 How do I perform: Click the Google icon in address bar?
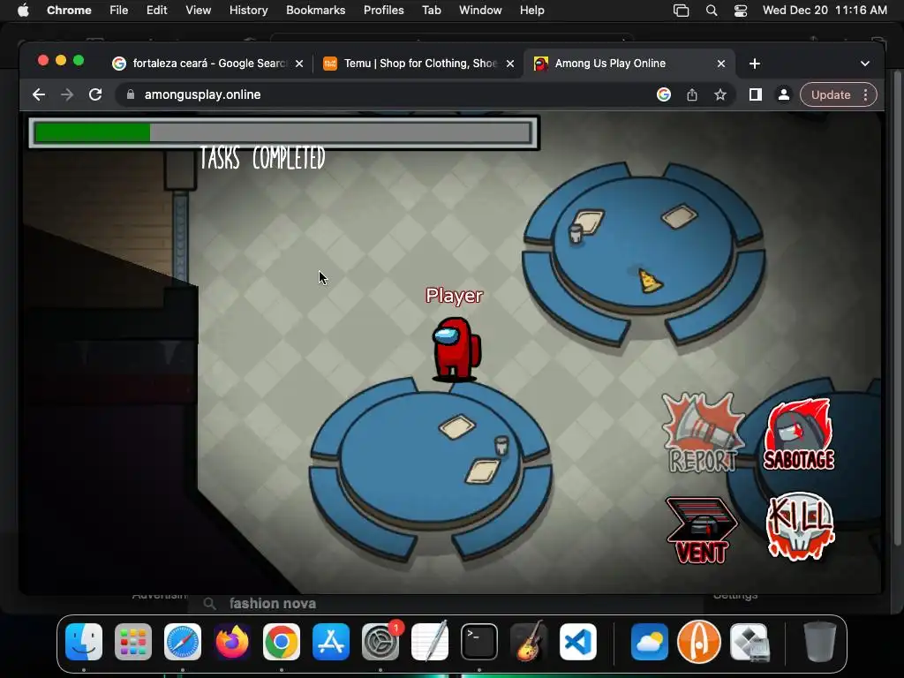[x=664, y=94]
